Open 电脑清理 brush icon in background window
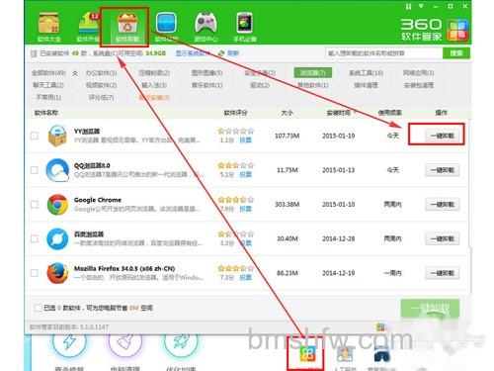The width and height of the screenshot is (494, 371). click(x=125, y=342)
